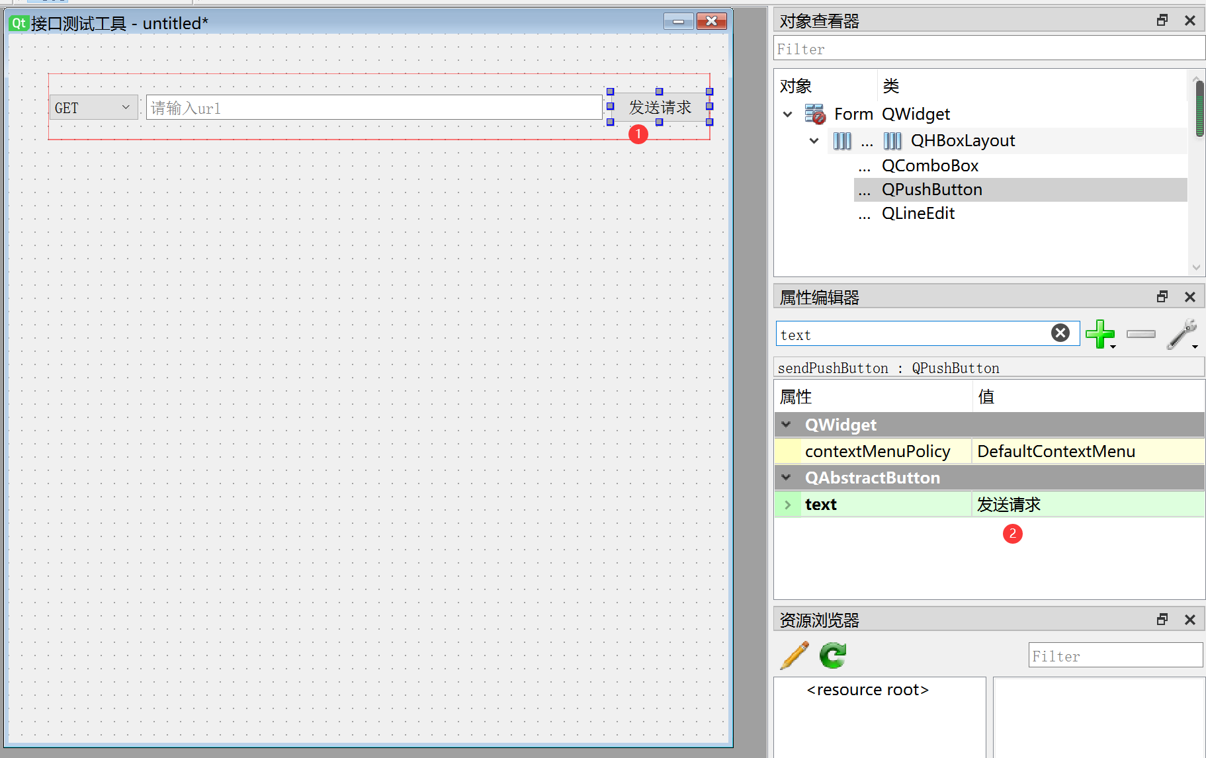The width and height of the screenshot is (1206, 758).
Task: Click the pencil edit resources icon
Action: coord(794,655)
